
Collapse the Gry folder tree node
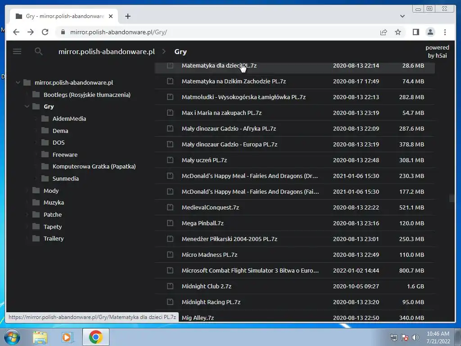27,106
